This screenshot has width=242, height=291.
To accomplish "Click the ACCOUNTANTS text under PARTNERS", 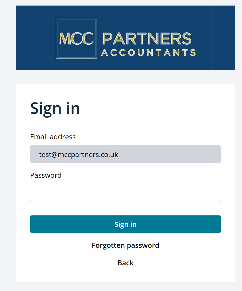I will (x=148, y=53).
